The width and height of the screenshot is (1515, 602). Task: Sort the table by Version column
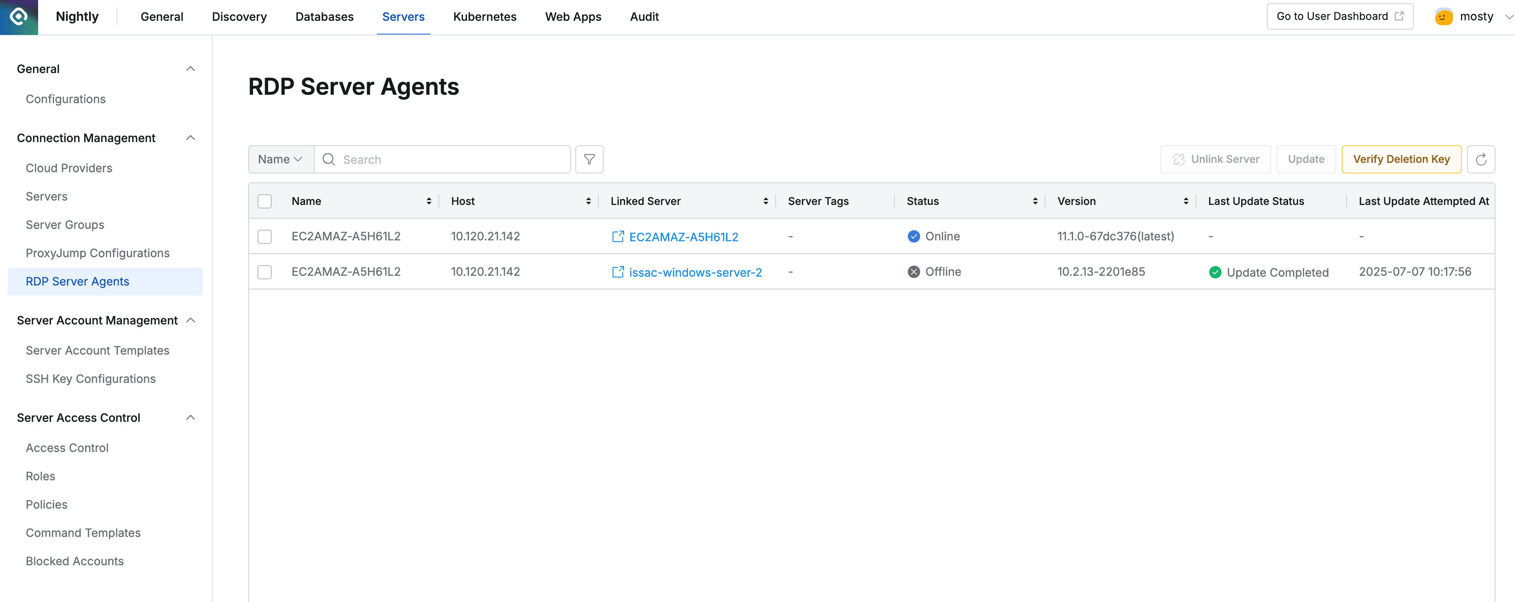1186,201
